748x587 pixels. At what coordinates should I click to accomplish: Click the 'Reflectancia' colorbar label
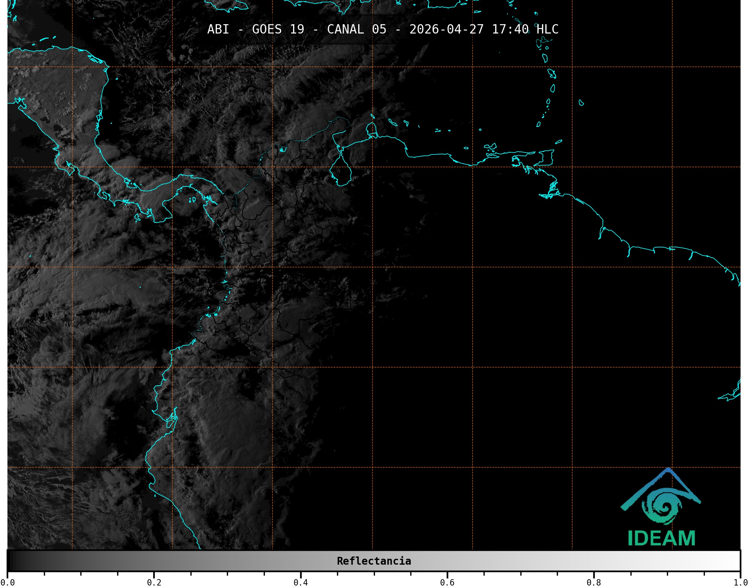click(374, 561)
